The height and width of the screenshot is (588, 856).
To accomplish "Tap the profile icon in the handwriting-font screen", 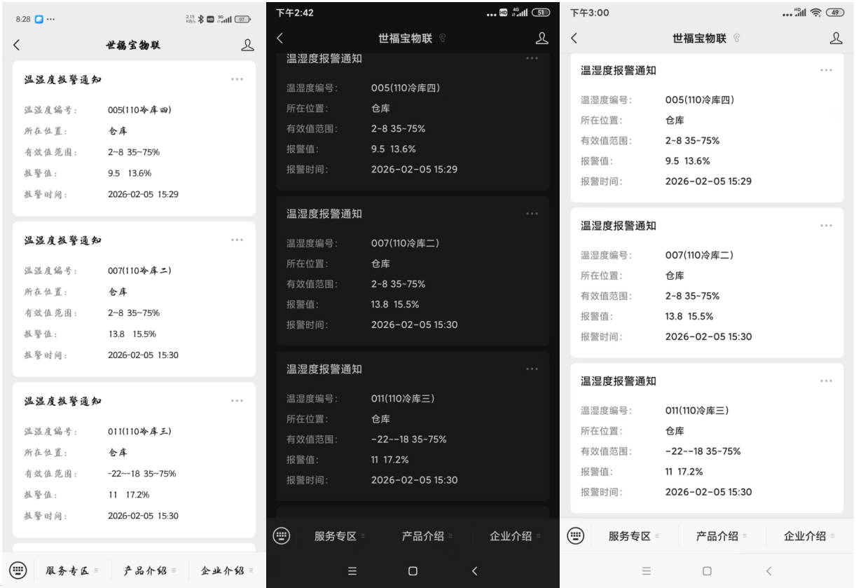I will (x=247, y=45).
